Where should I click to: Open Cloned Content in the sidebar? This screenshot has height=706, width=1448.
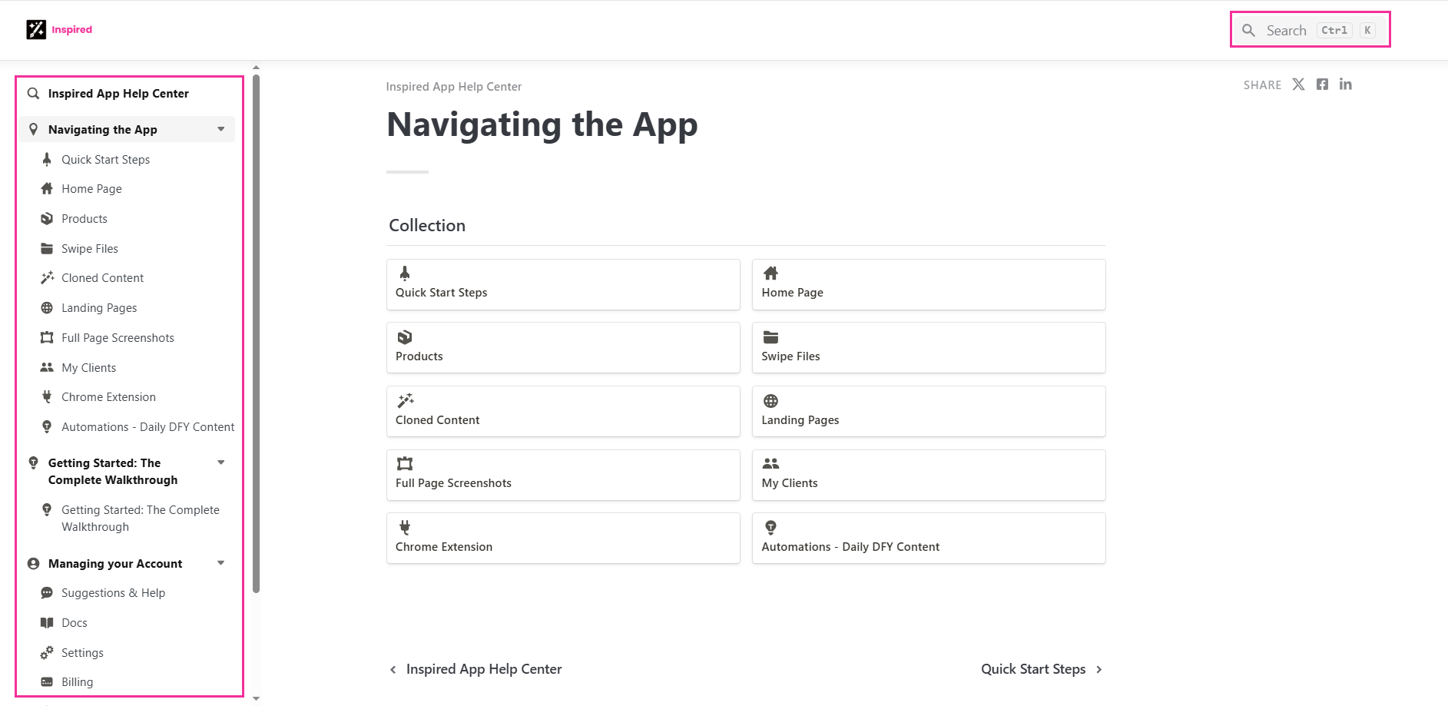102,278
